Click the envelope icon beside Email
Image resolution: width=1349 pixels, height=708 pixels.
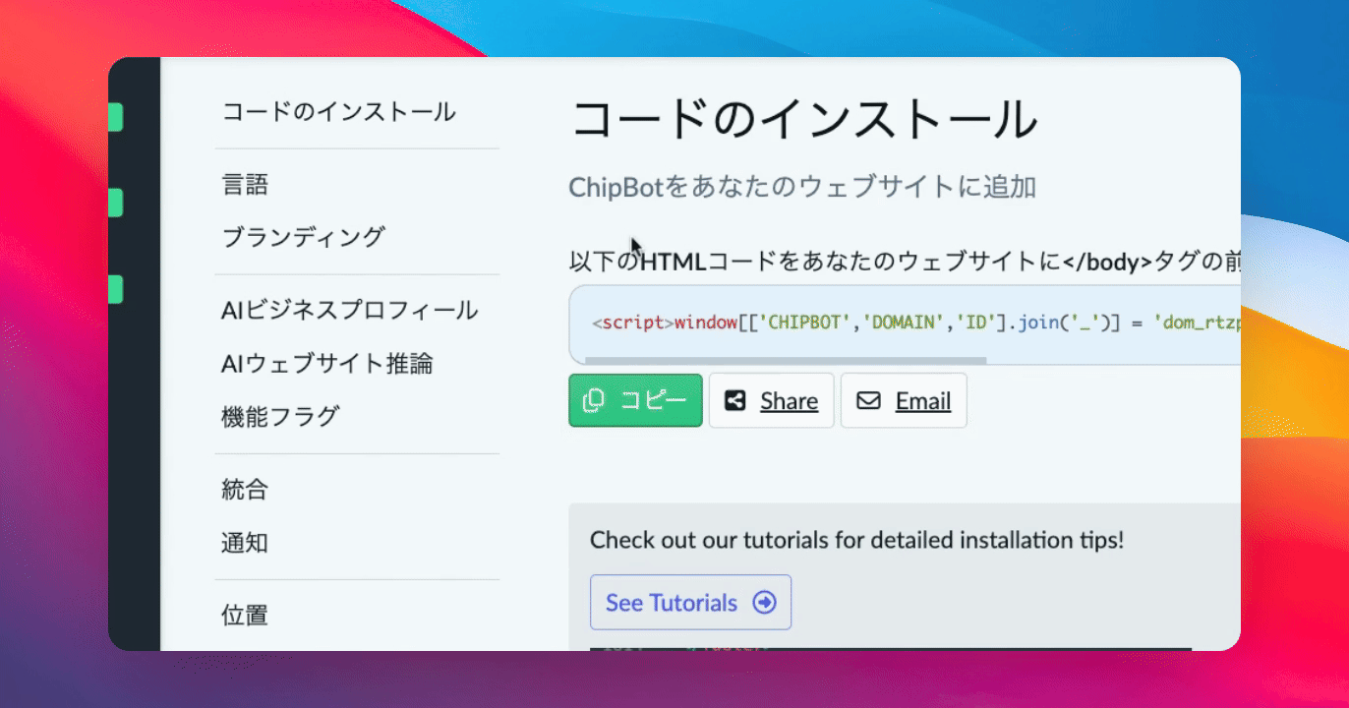(x=868, y=400)
